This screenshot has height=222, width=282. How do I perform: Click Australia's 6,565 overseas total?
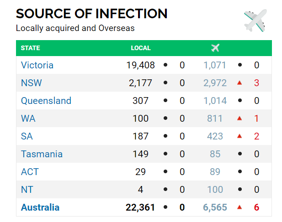pos(215,207)
